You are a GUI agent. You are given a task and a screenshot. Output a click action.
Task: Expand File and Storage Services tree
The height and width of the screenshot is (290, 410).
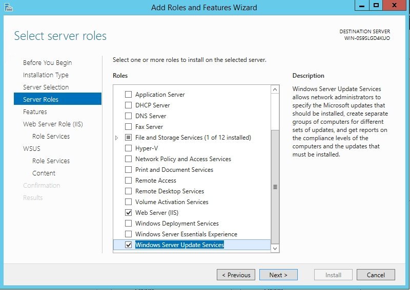[117, 138]
